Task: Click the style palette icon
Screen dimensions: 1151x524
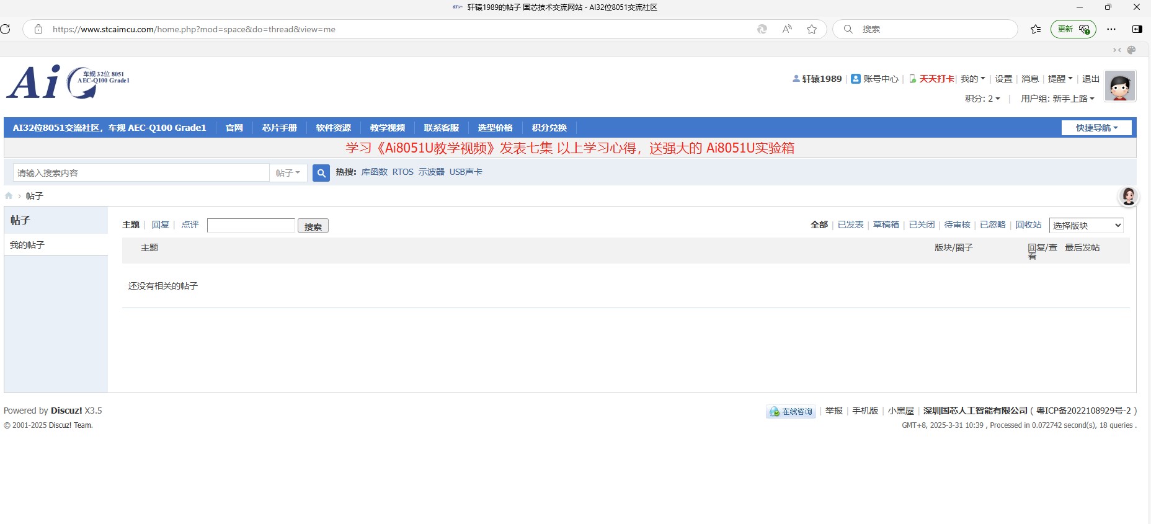Action: click(1131, 50)
